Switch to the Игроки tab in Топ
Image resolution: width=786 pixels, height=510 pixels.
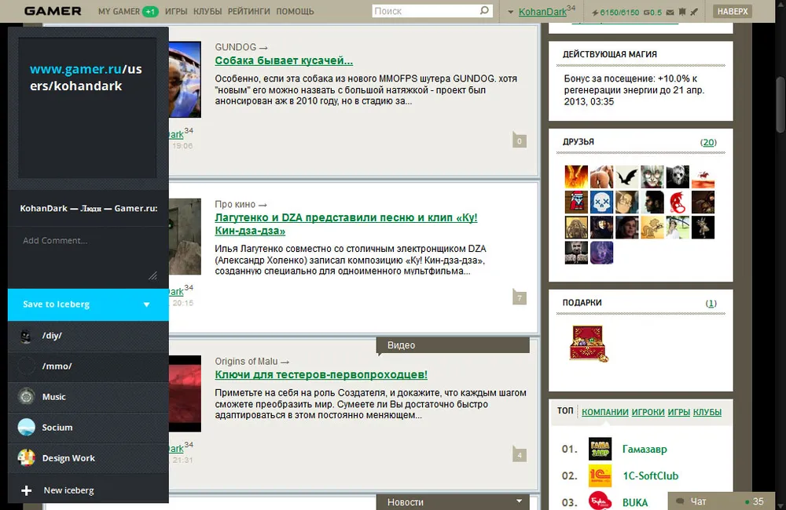pos(648,412)
